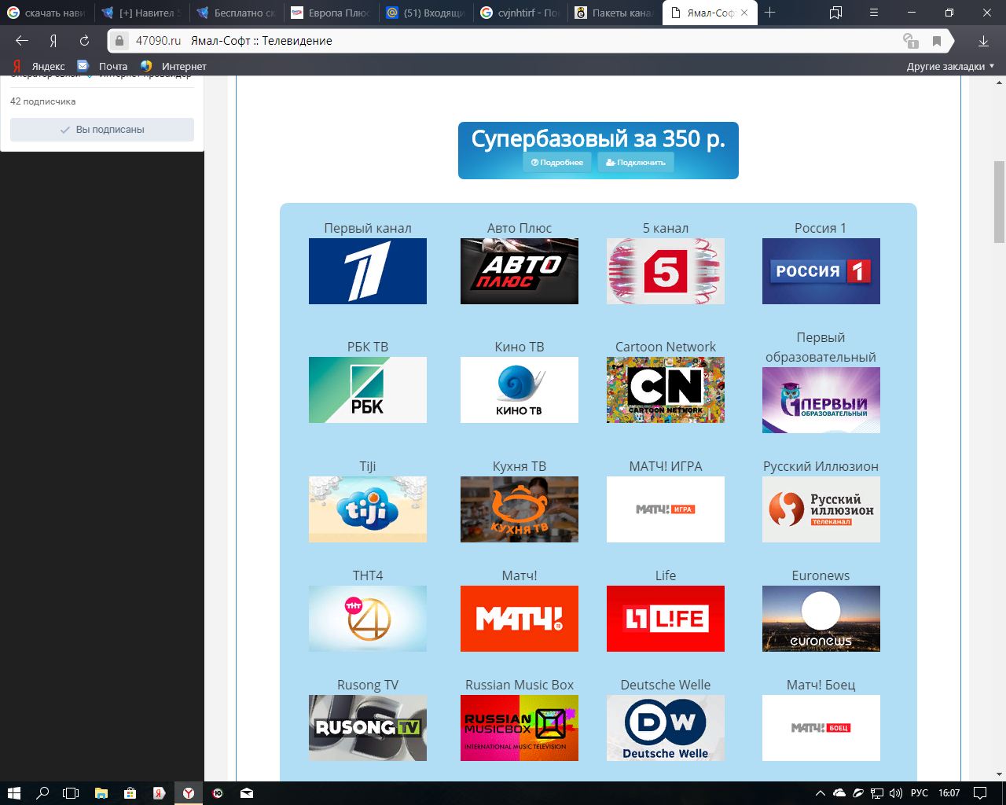Select the Авто Плюс channel logo

point(520,271)
